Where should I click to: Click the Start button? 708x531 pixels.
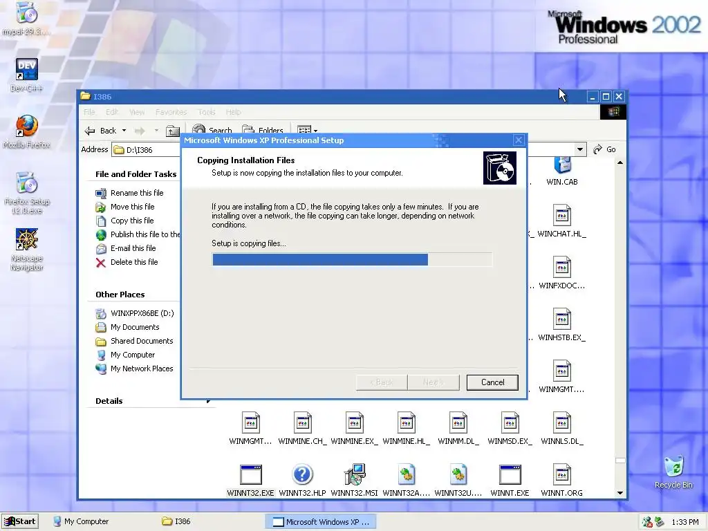[x=20, y=521]
